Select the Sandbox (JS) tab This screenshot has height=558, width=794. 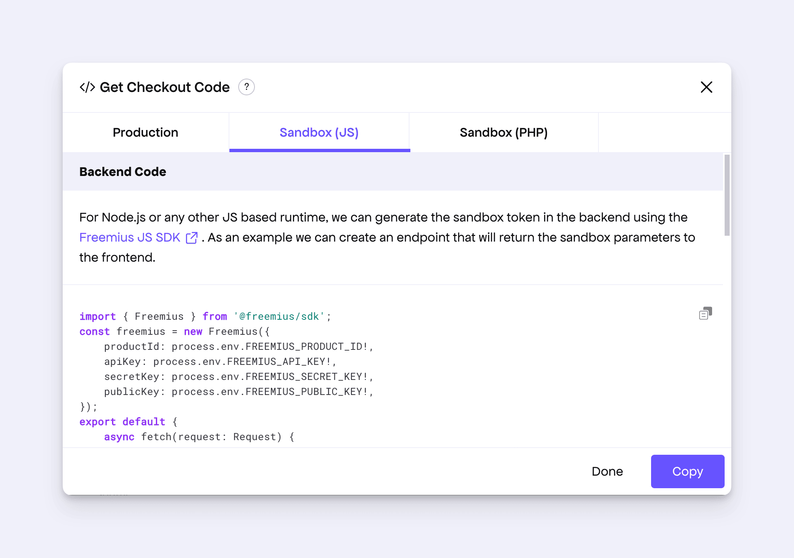point(319,132)
